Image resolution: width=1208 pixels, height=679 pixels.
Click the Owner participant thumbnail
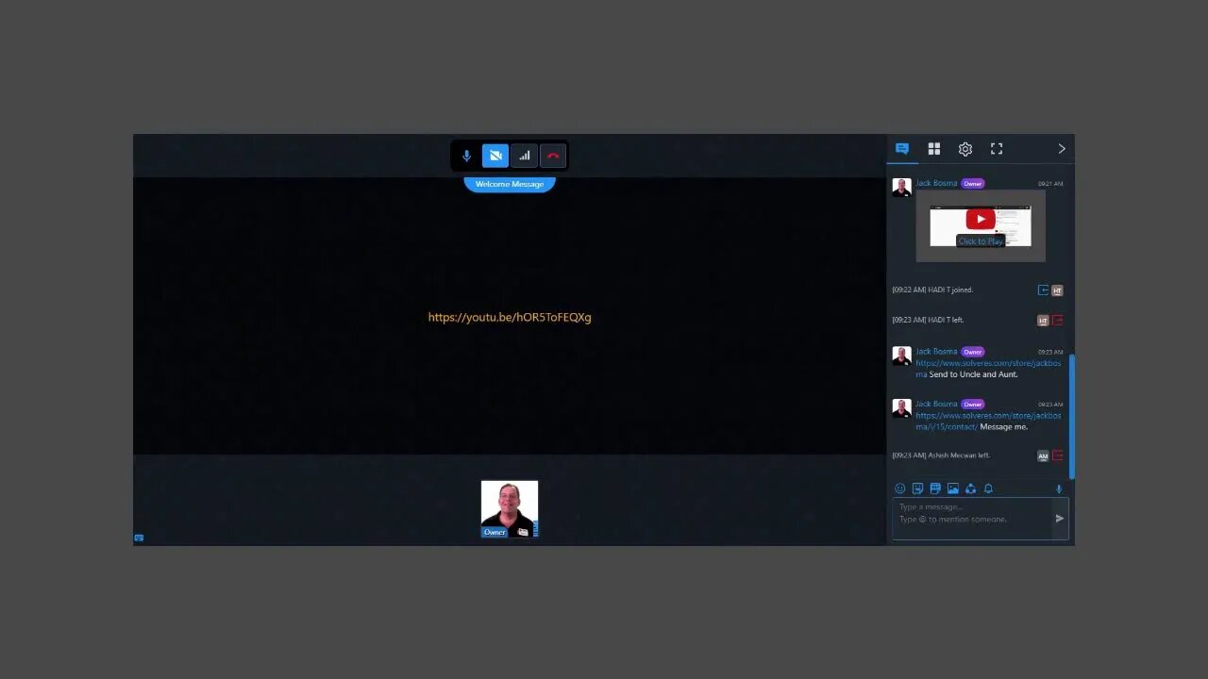tap(510, 509)
